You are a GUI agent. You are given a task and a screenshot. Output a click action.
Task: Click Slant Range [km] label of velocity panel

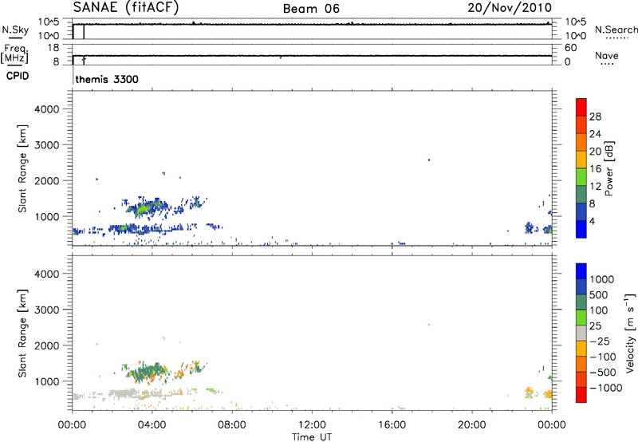click(22, 333)
